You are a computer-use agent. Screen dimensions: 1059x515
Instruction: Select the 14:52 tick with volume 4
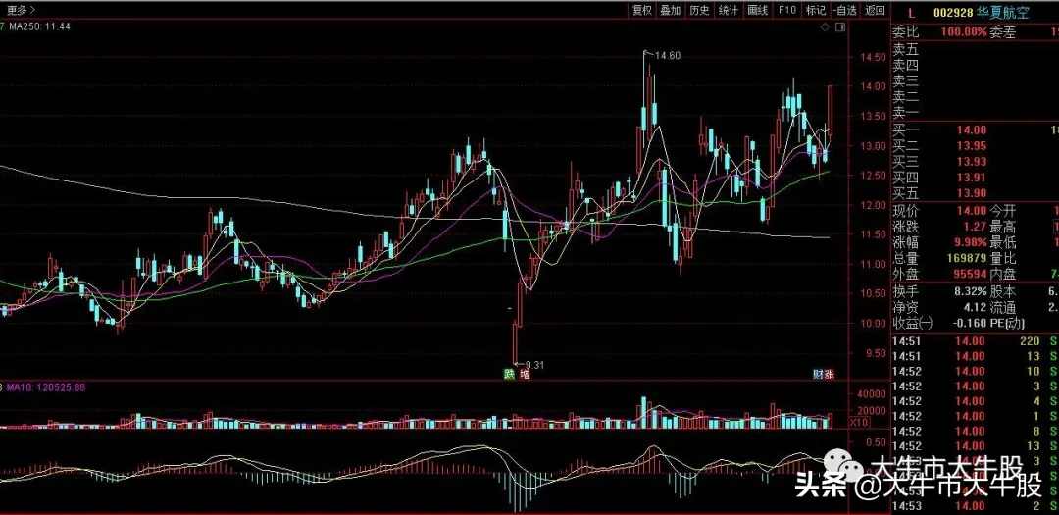976,401
